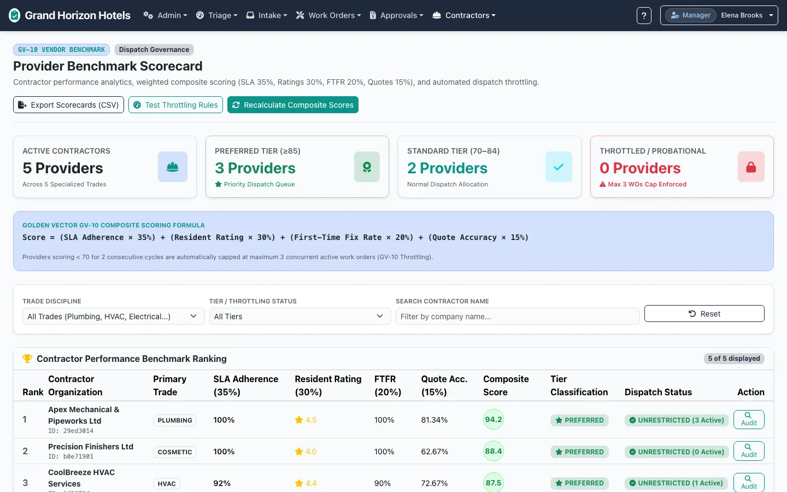Image resolution: width=787 pixels, height=492 pixels.
Task: Click the checkmark icon in Standard Tier card
Action: coord(559,167)
